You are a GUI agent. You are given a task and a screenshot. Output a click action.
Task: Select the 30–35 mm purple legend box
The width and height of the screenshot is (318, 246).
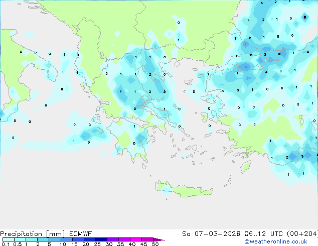(x=112, y=239)
